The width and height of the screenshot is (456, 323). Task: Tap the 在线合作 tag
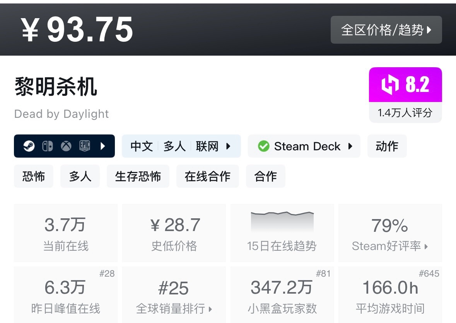208,177
